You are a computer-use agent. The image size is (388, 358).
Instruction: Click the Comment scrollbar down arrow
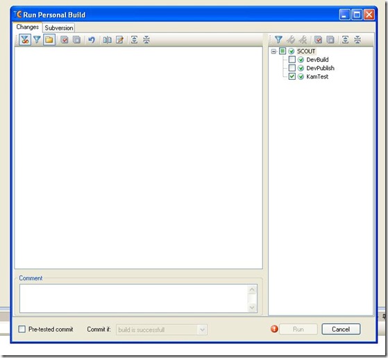click(x=252, y=307)
